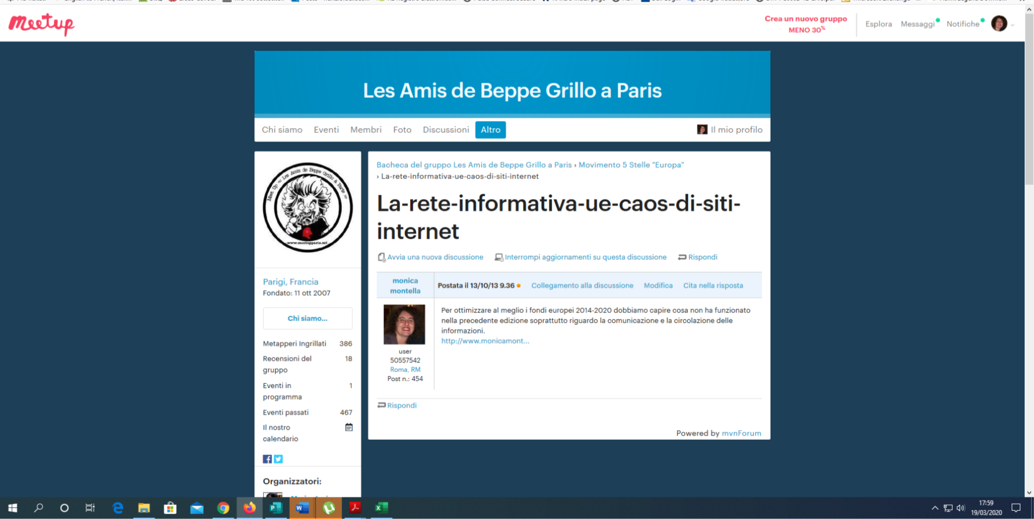Screen dimensions: 1034x519
Task: Expand the account dropdown arrow
Action: (1012, 25)
